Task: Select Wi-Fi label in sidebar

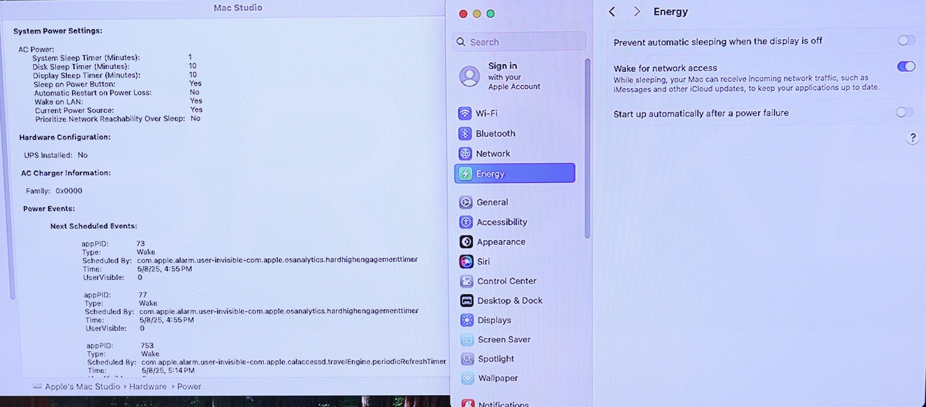Action: click(487, 113)
